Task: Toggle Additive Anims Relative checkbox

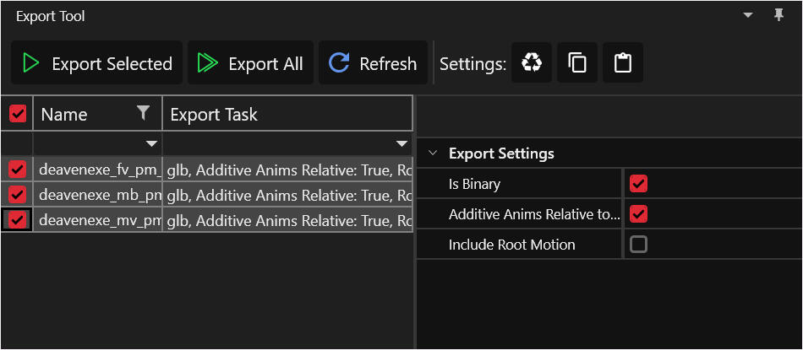Action: tap(639, 214)
